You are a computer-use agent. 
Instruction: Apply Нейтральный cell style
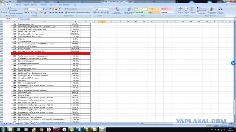point(154,9)
